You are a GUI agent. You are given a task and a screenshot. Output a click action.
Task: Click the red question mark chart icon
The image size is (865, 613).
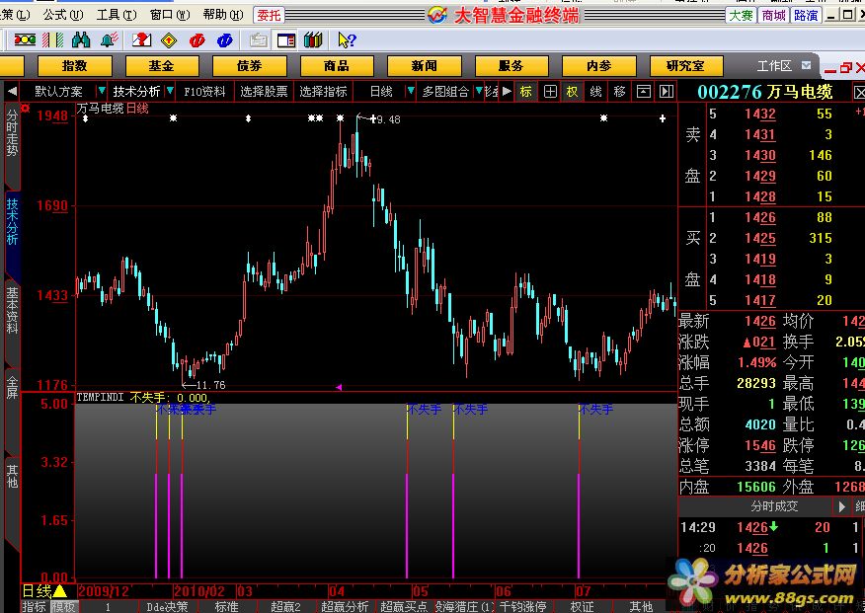point(142,39)
